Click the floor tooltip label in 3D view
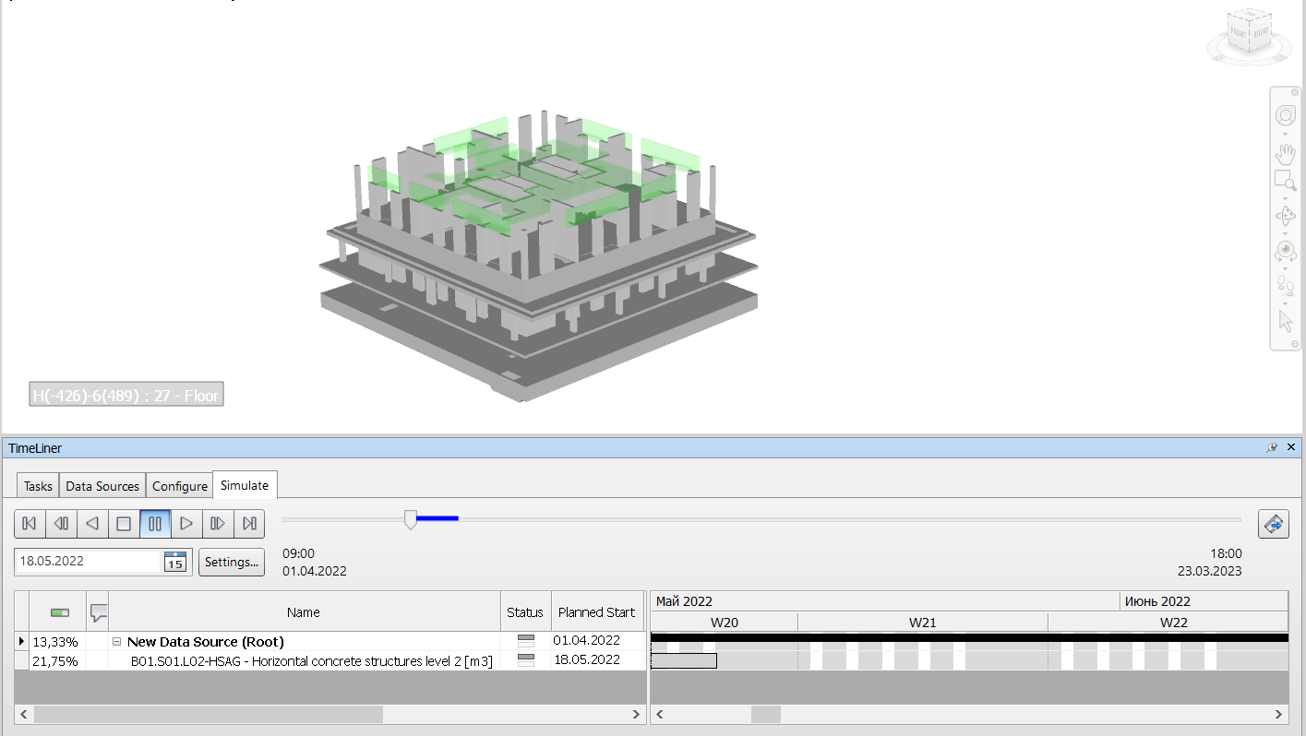Screen dimensions: 1306x736 pos(126,396)
